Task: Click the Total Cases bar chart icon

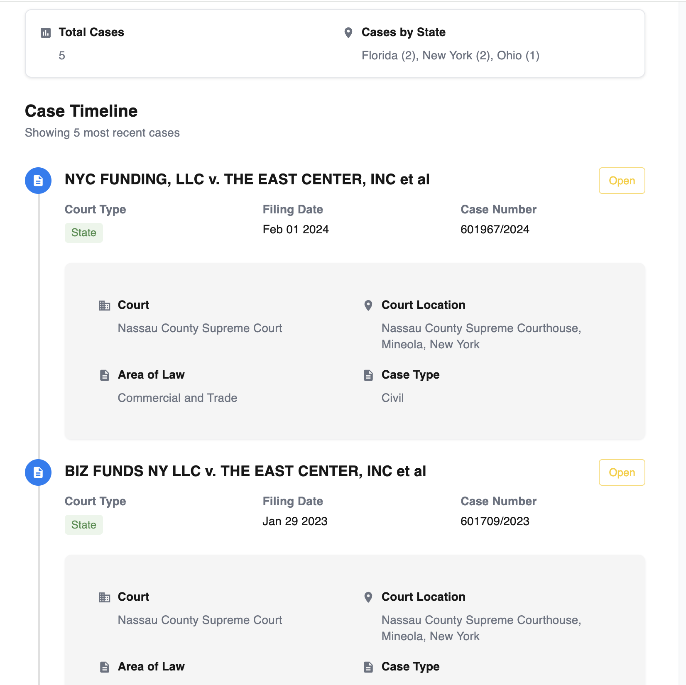Action: click(46, 33)
